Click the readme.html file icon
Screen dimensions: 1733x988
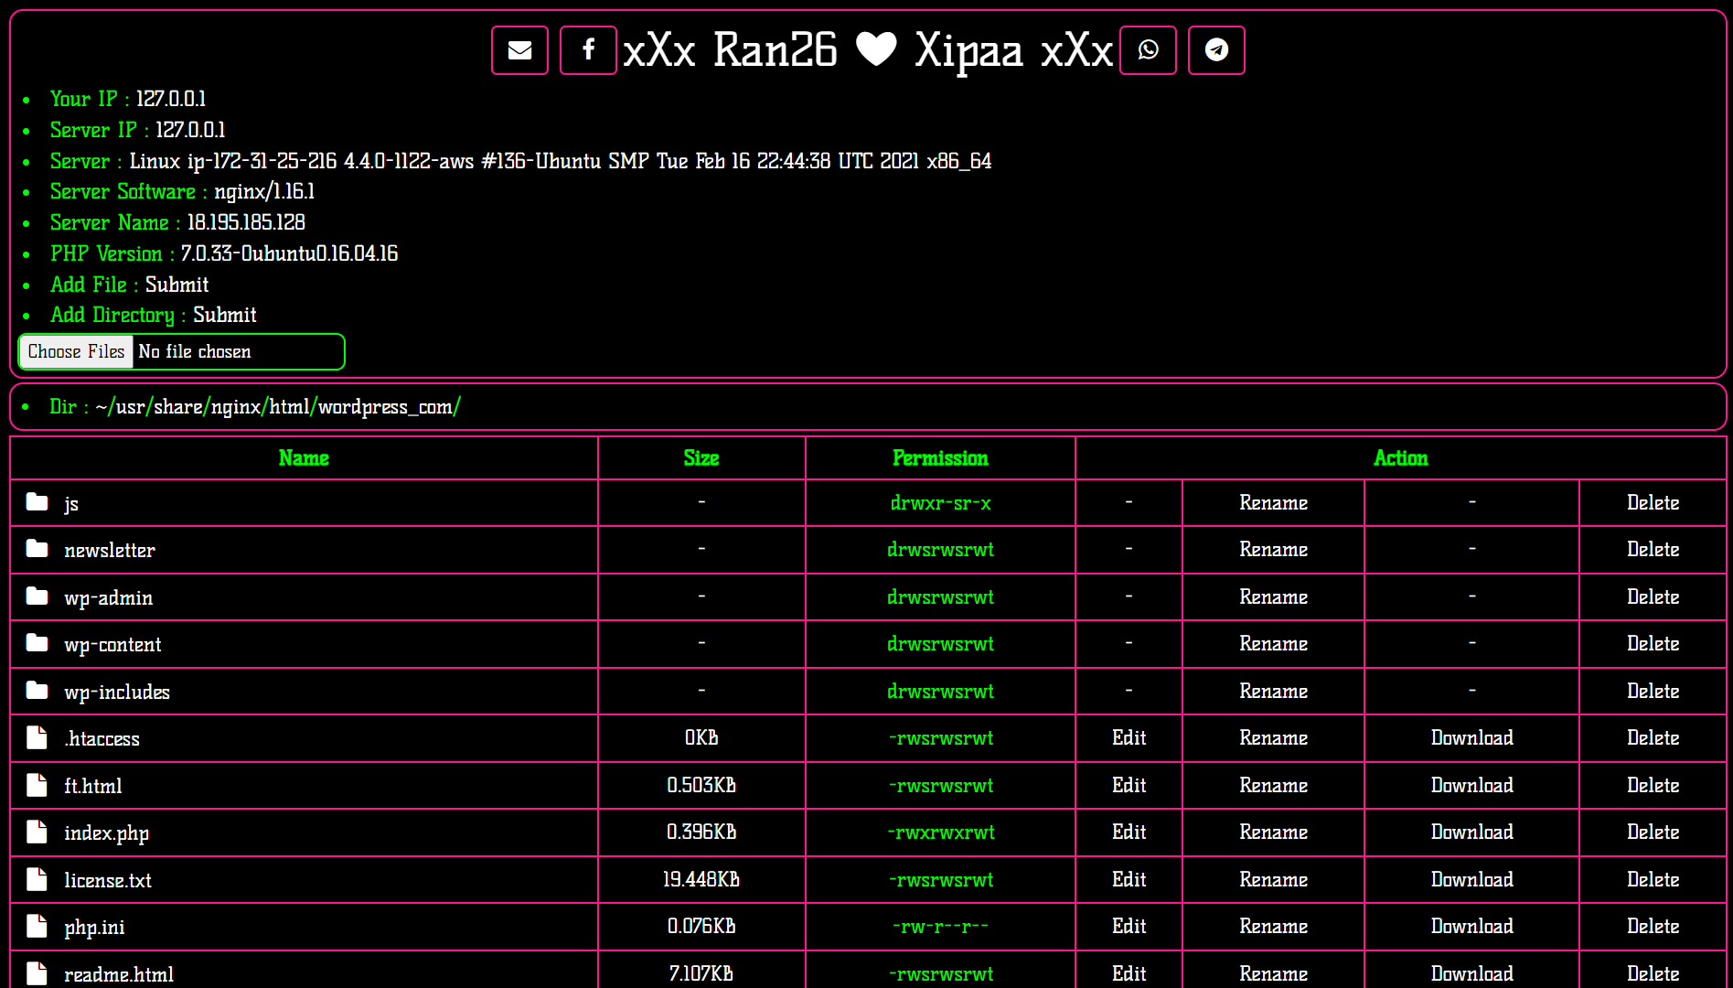point(37,973)
